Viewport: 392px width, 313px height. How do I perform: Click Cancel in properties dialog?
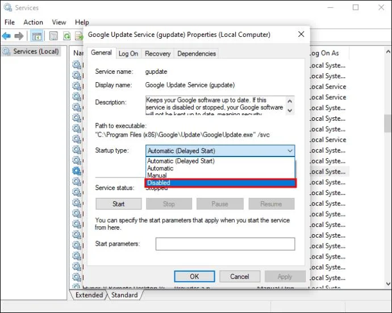click(x=240, y=277)
